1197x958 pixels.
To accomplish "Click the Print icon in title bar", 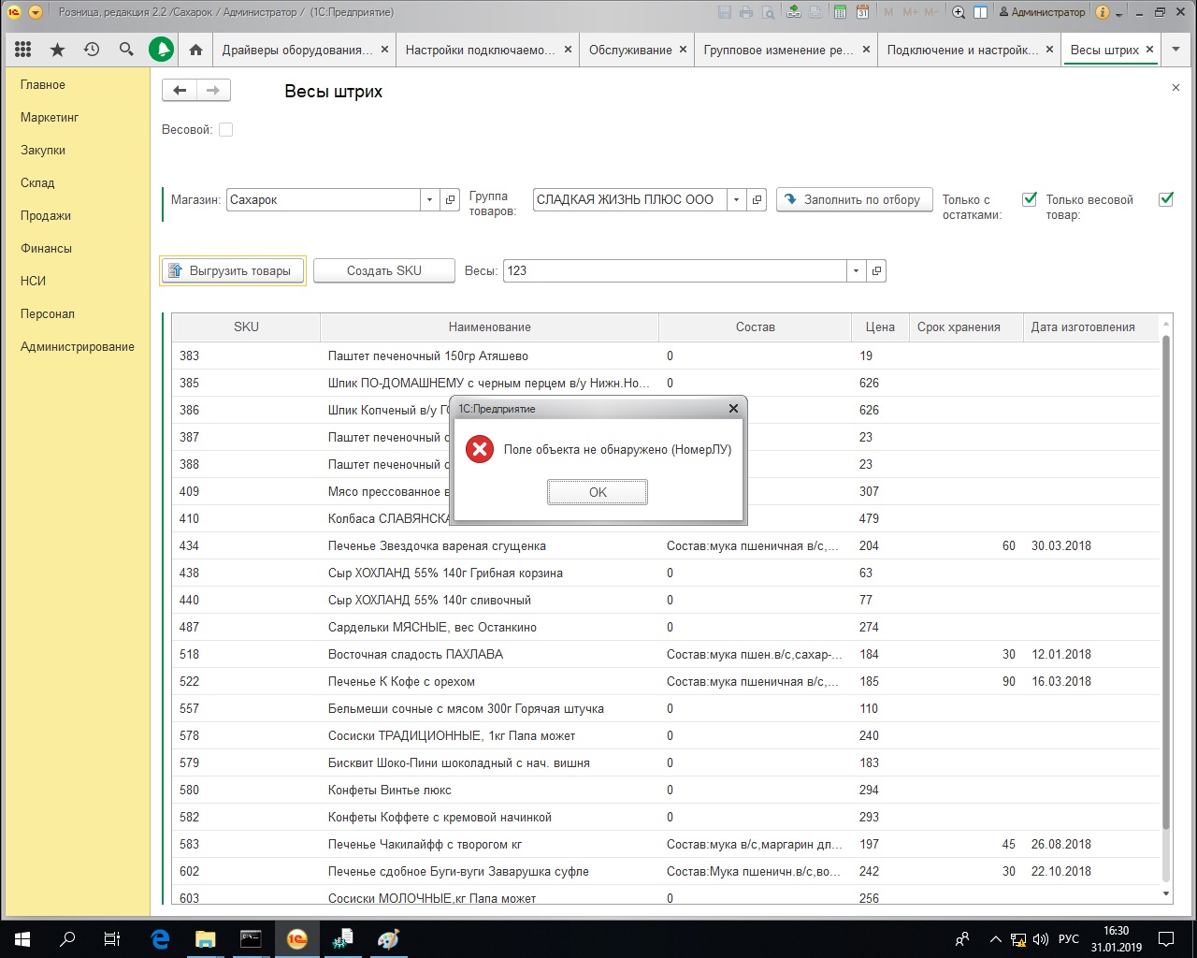I will [x=746, y=12].
